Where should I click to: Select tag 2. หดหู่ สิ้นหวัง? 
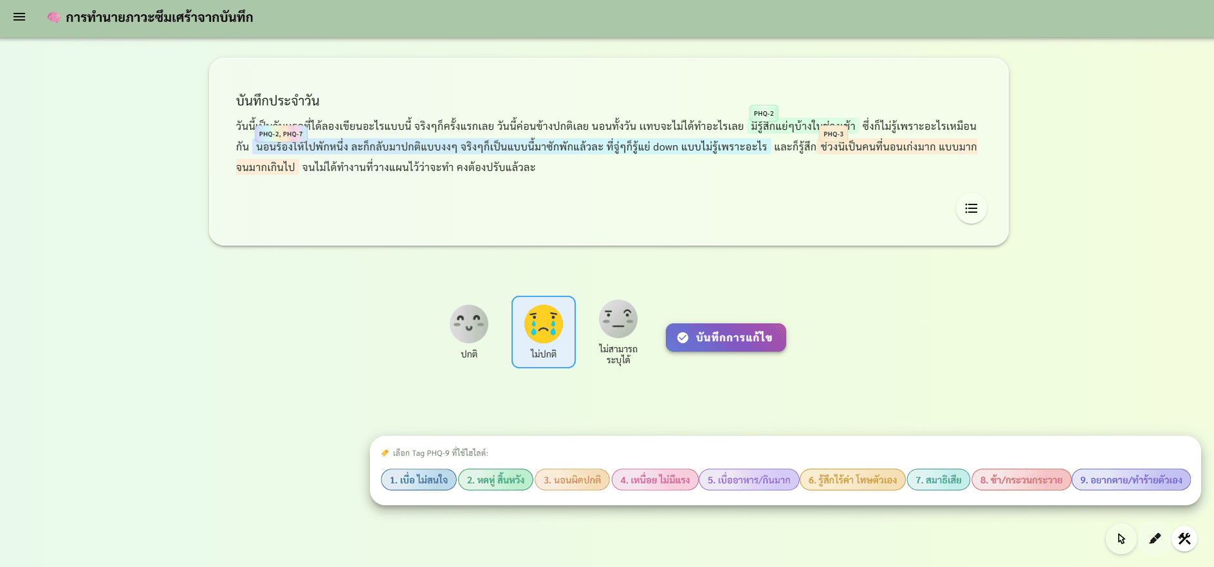click(x=495, y=480)
